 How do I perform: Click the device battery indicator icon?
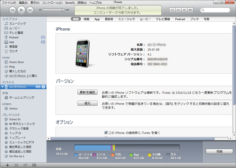point(38,87)
